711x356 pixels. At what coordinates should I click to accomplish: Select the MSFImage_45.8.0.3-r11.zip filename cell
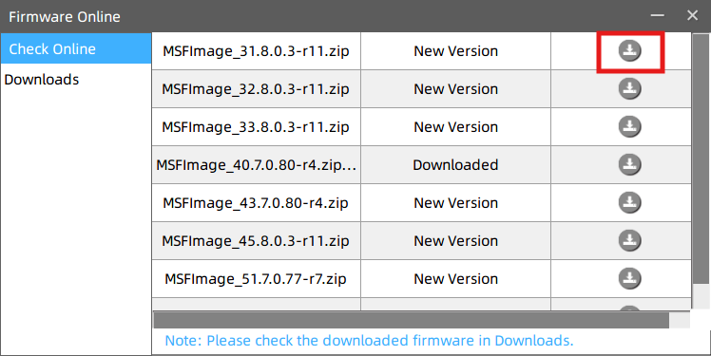257,241
